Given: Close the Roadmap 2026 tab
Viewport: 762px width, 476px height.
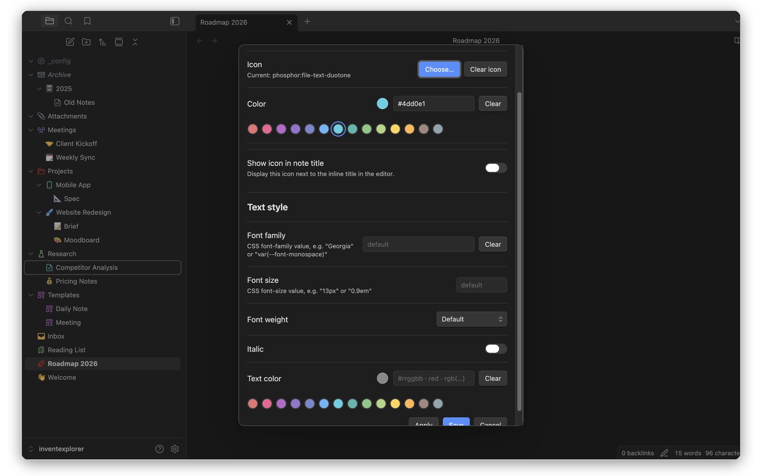Looking at the screenshot, I should click(x=289, y=22).
